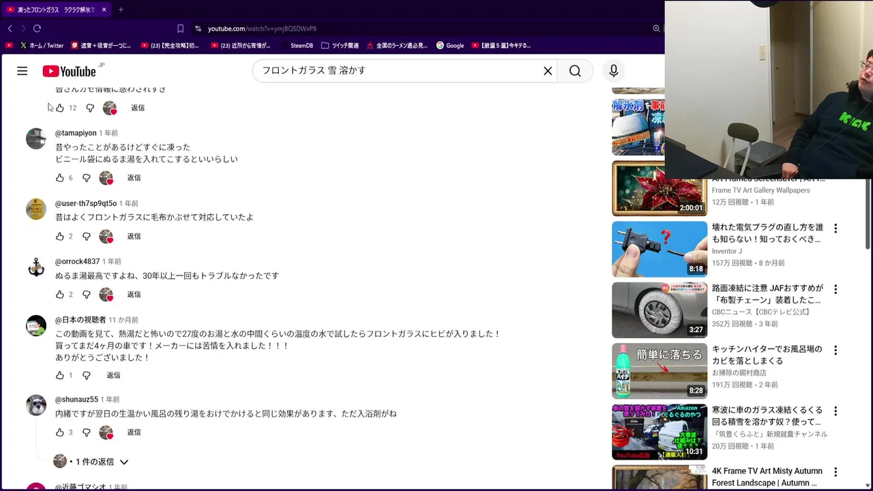The image size is (873, 491).
Task: Open @orrock4837 channel link
Action: (77, 262)
